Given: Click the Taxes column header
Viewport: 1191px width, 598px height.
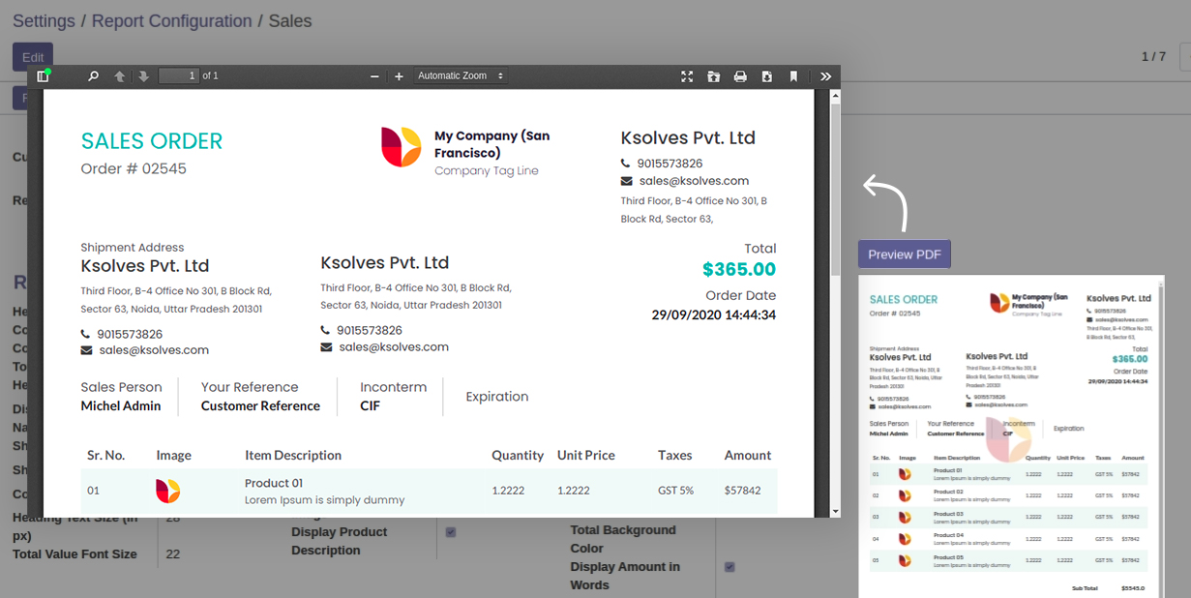Looking at the screenshot, I should click(675, 455).
